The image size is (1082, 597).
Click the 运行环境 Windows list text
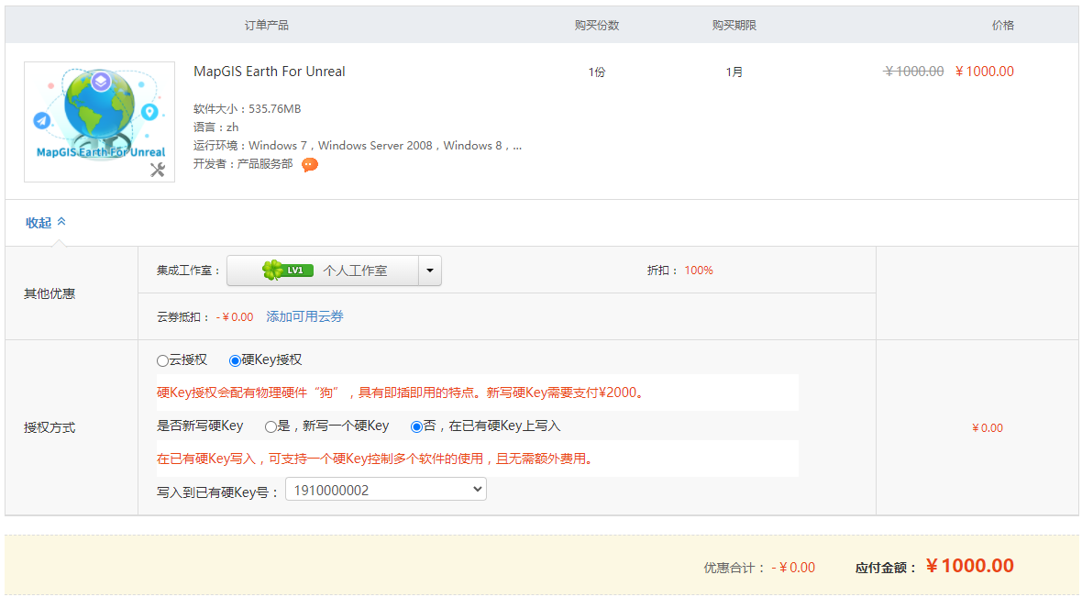tap(358, 146)
